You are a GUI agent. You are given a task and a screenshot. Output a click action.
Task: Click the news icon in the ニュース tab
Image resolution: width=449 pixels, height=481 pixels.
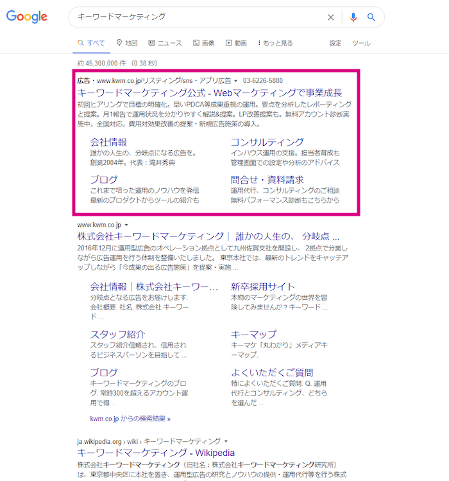click(152, 42)
